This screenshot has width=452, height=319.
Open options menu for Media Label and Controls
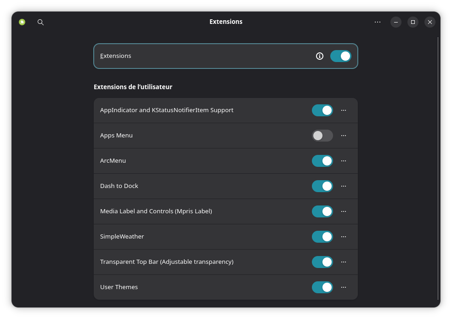[x=344, y=211]
